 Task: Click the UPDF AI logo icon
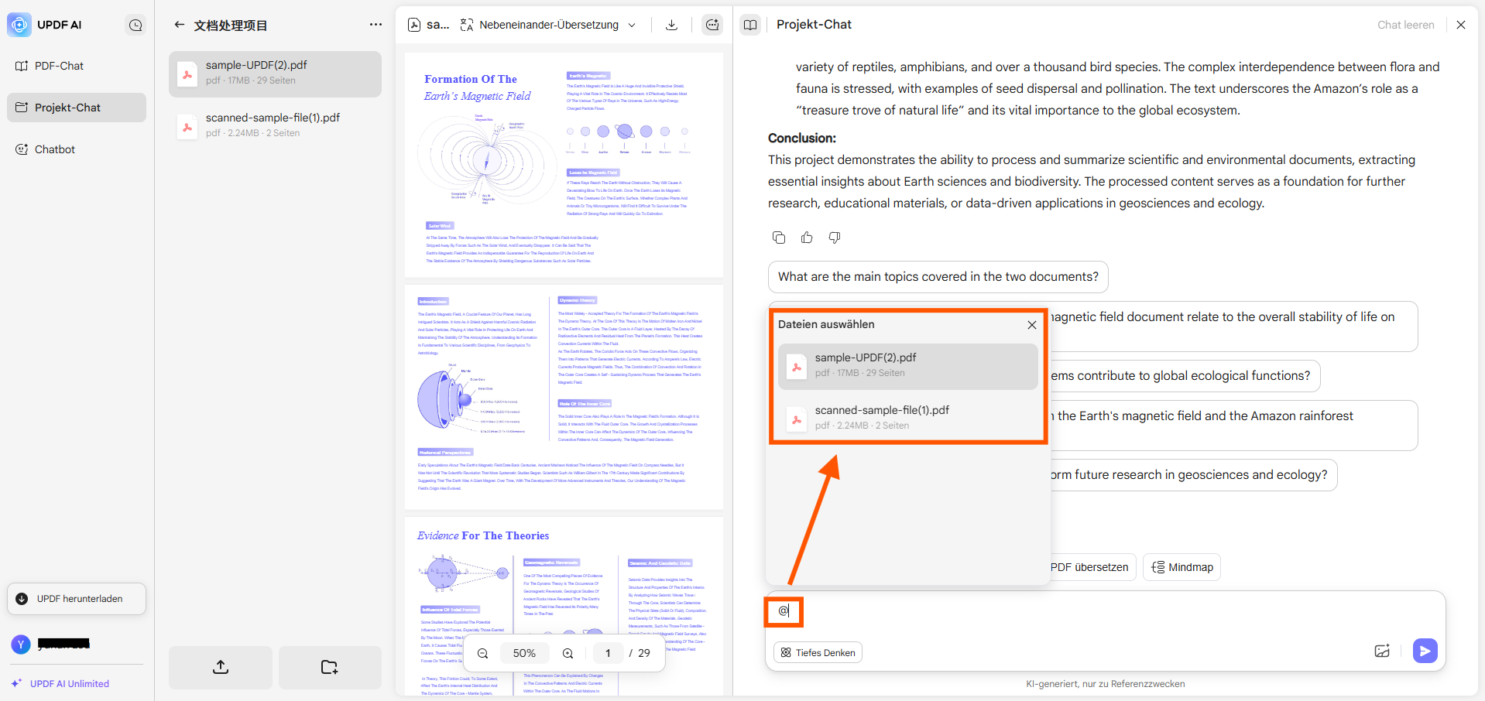[x=19, y=25]
